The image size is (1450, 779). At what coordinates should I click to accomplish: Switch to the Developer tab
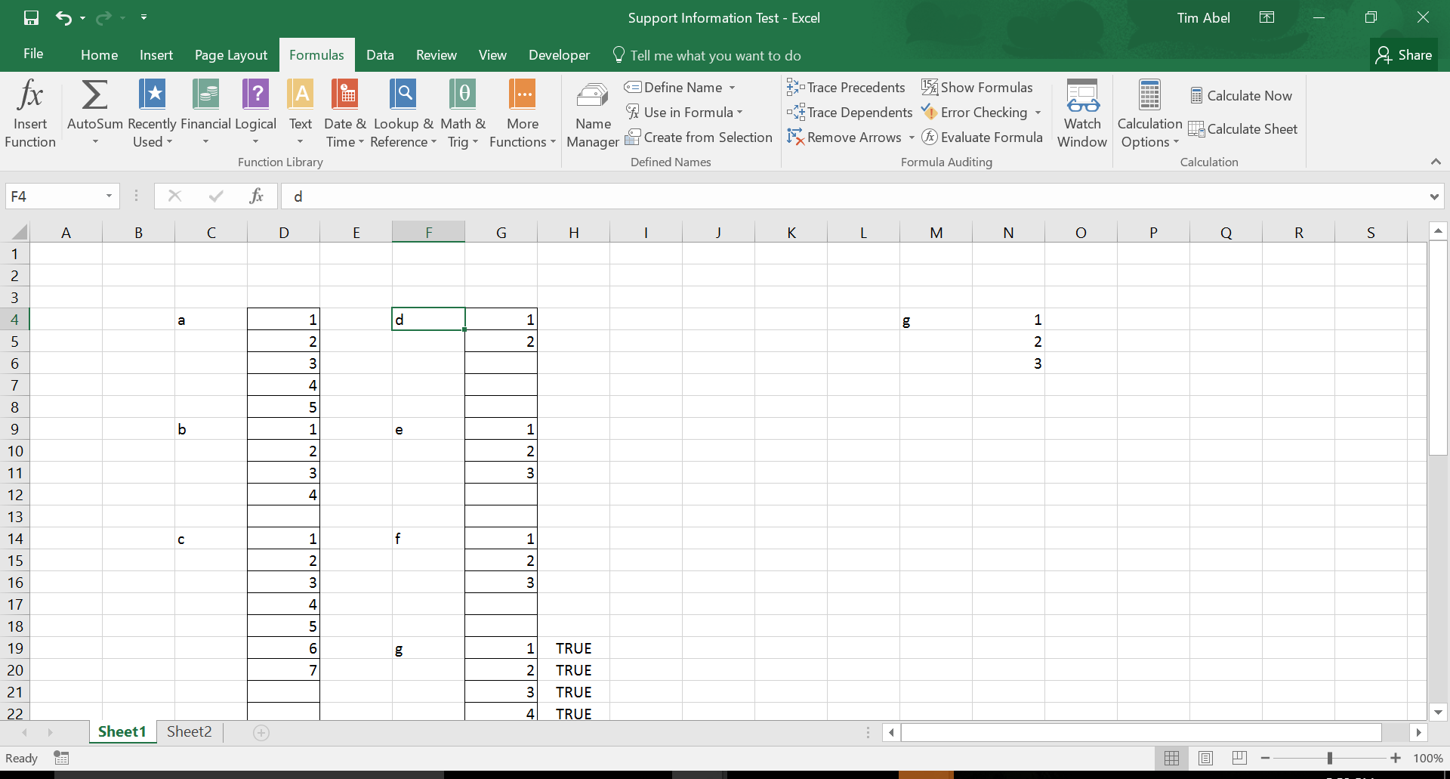559,55
